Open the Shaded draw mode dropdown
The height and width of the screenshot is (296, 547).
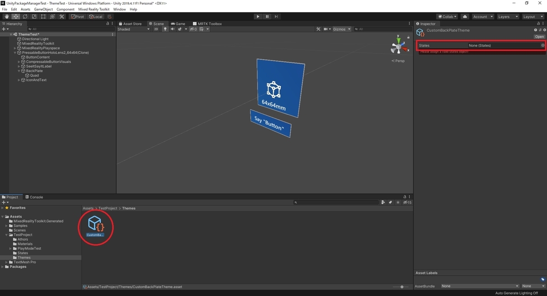(134, 29)
